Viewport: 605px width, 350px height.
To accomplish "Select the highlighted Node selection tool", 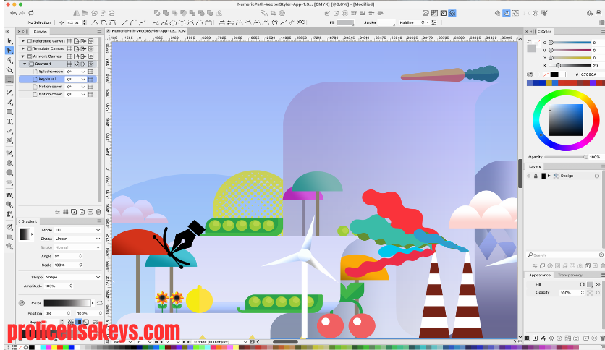I will point(9,51).
